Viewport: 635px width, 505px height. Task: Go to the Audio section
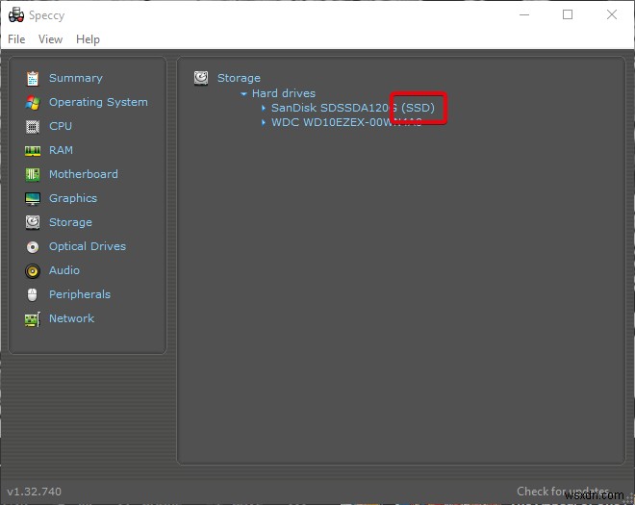64,270
